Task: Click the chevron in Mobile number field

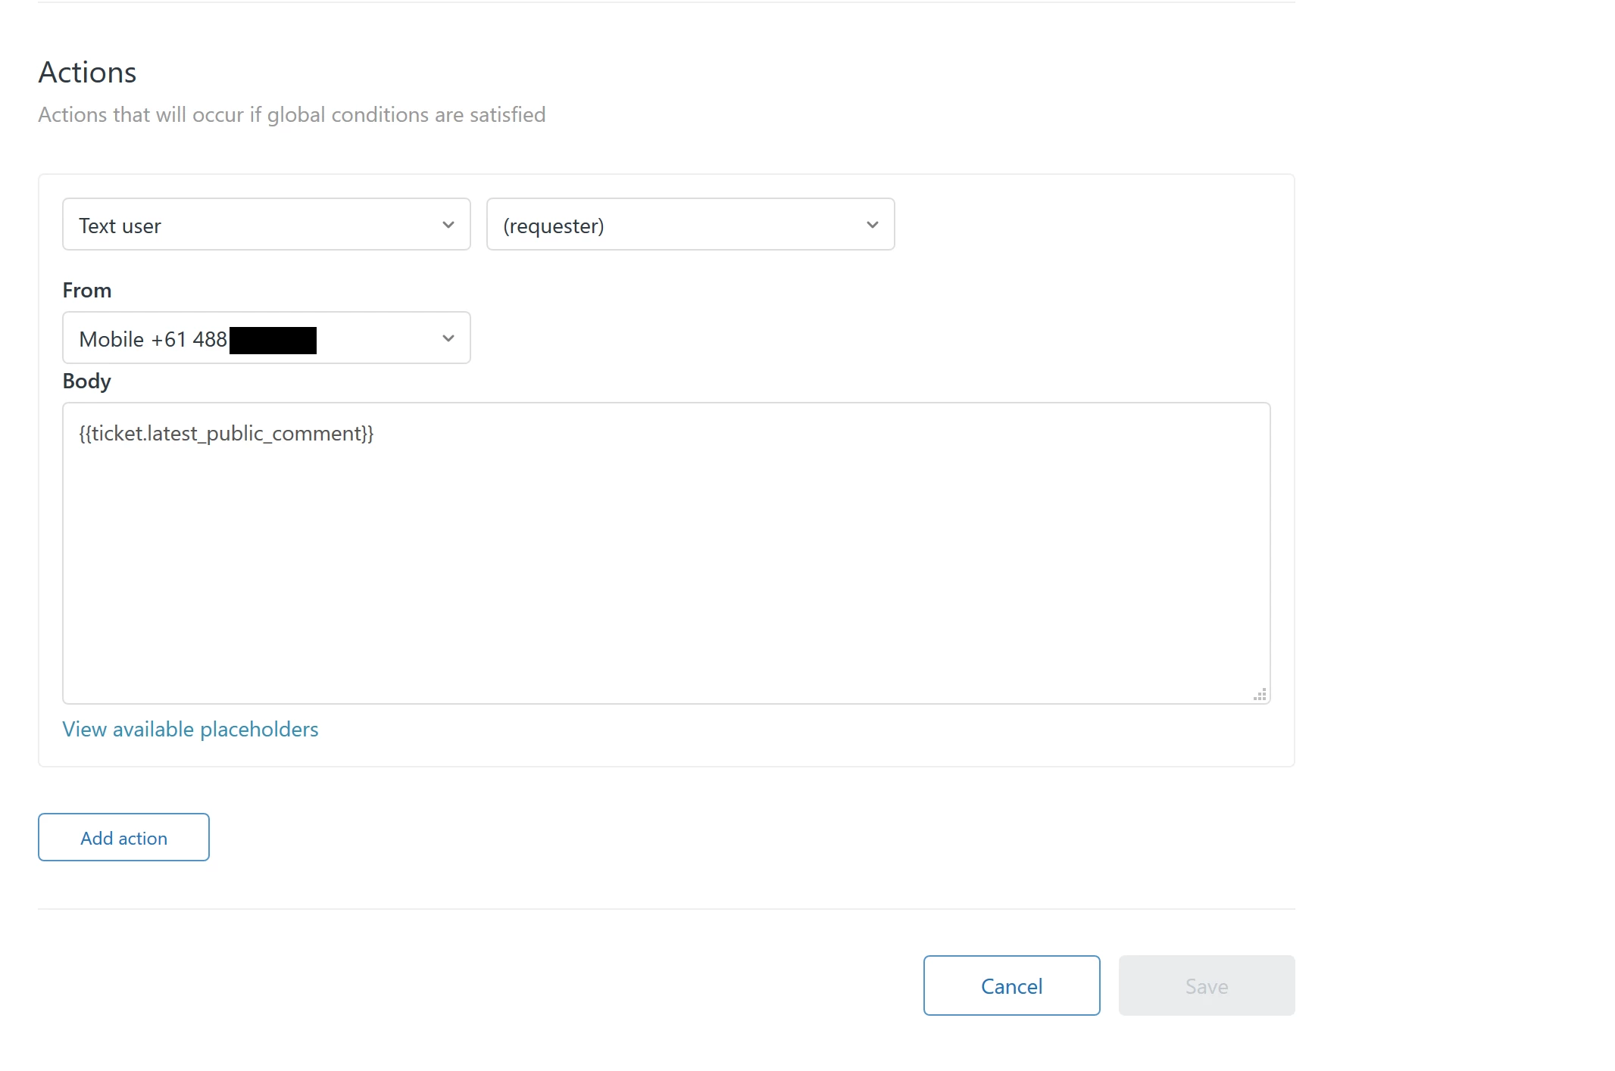Action: pyautogui.click(x=448, y=338)
